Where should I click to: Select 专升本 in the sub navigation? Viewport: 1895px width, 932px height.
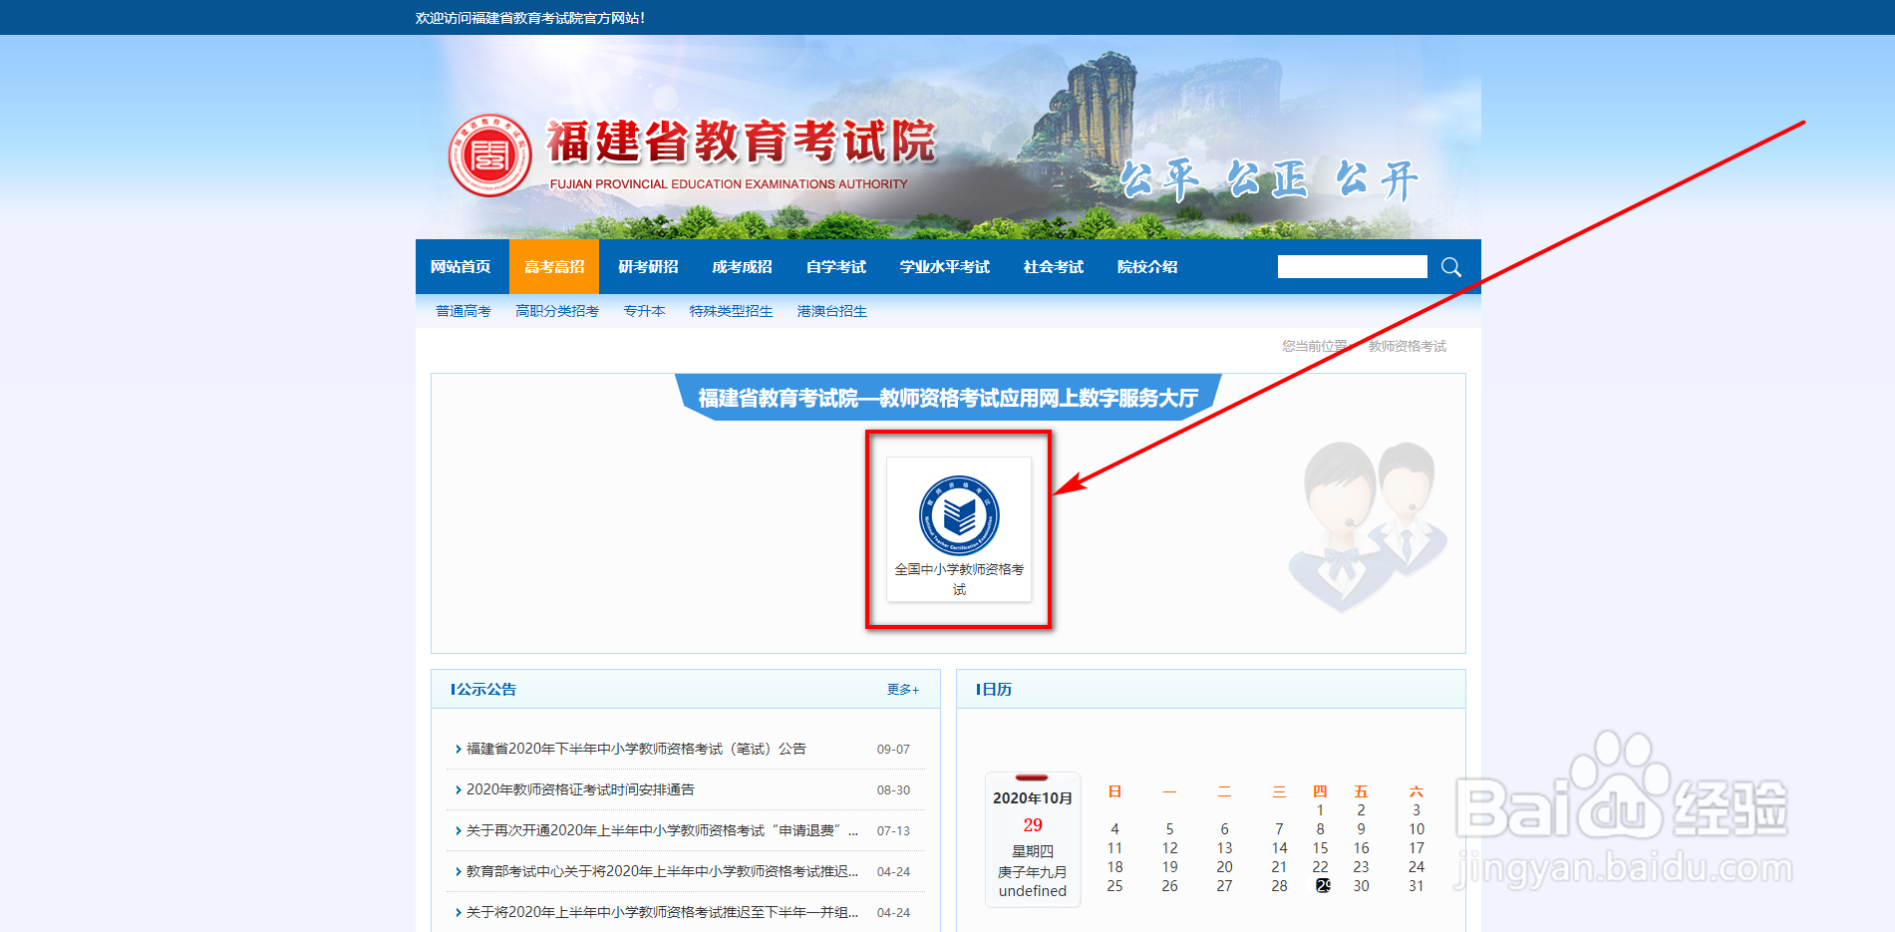(644, 310)
